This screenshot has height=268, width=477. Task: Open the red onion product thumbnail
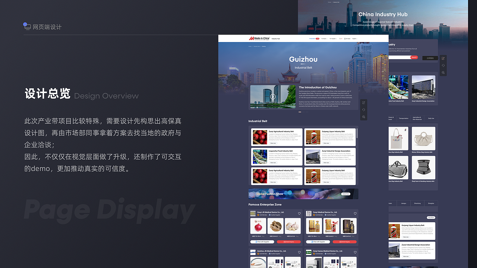click(x=258, y=226)
